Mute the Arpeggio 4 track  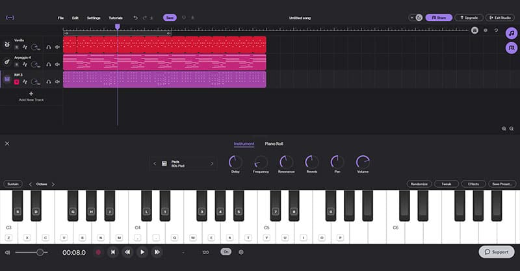point(57,64)
